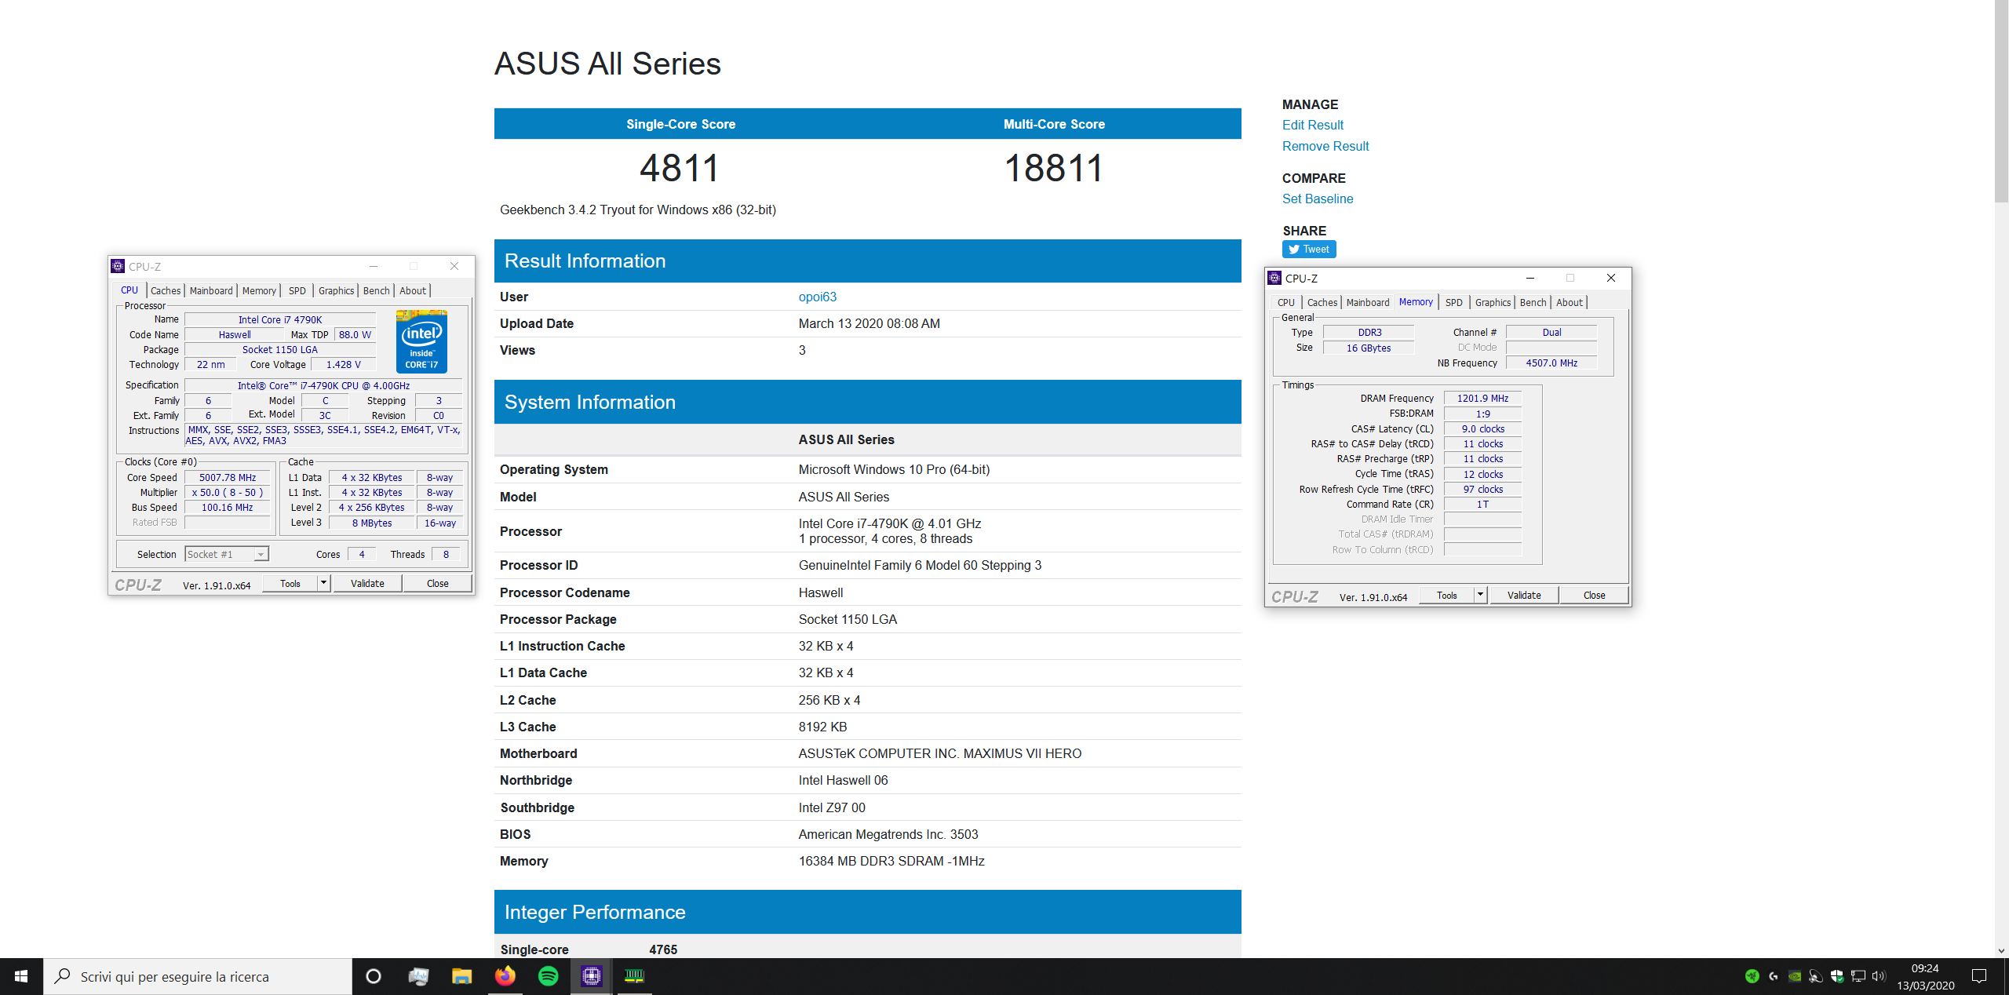The height and width of the screenshot is (995, 2009).
Task: Open Spotify from the taskbar
Action: click(x=549, y=976)
